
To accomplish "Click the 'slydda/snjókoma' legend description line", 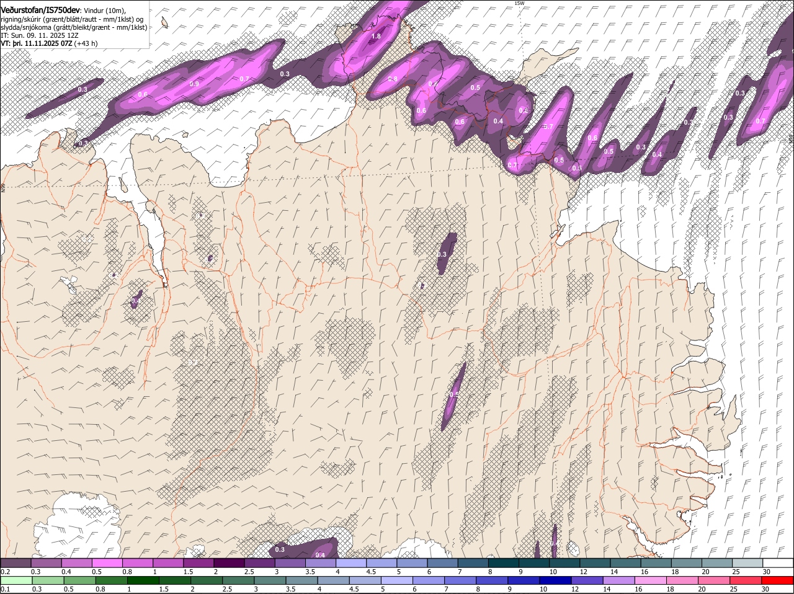I will [x=74, y=27].
